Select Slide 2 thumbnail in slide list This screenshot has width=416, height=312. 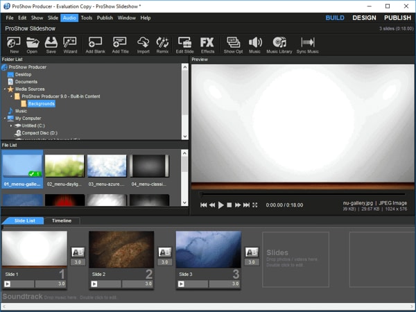(121, 250)
